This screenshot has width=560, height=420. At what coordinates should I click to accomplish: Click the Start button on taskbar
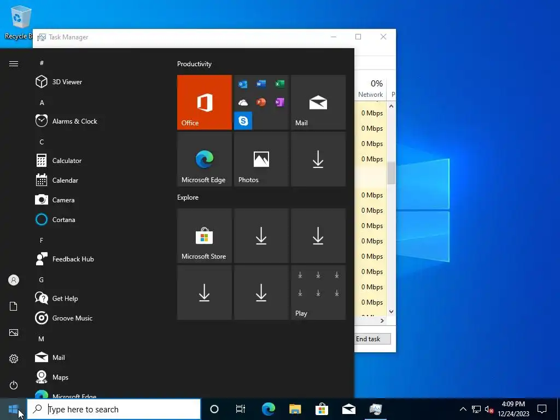(13, 409)
